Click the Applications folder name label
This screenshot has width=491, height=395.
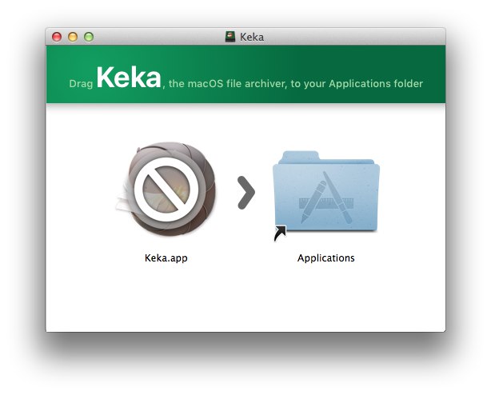point(325,258)
